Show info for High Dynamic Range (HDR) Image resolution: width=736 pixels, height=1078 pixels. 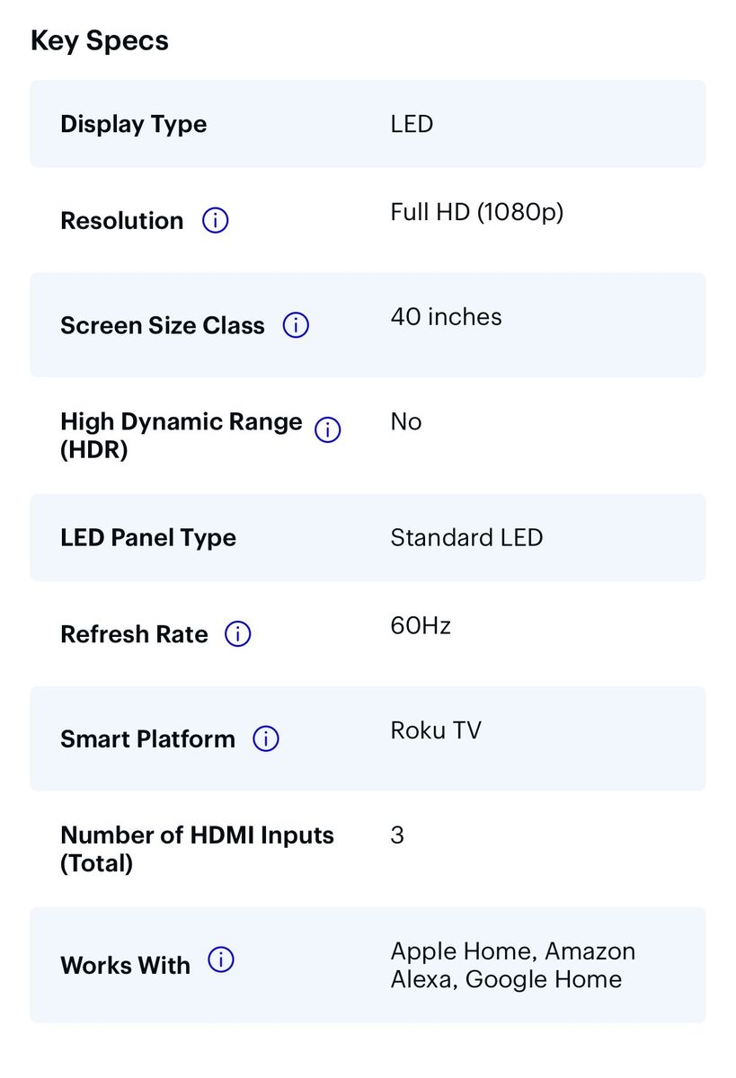click(328, 431)
